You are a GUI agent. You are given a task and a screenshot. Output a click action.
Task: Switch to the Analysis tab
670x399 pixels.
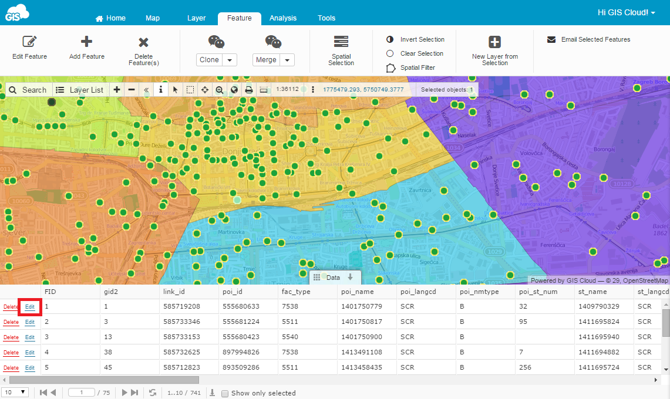(283, 18)
